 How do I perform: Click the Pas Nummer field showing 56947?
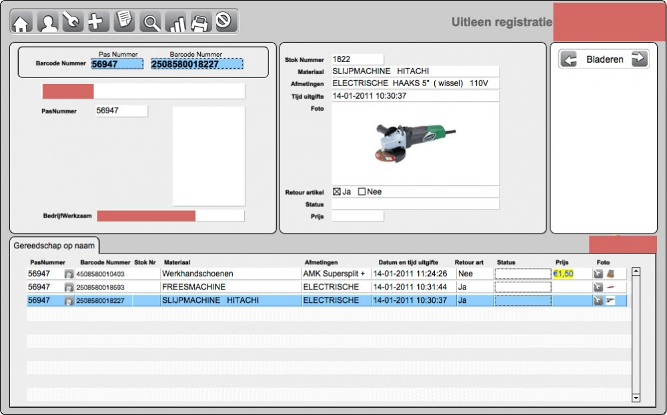click(117, 64)
